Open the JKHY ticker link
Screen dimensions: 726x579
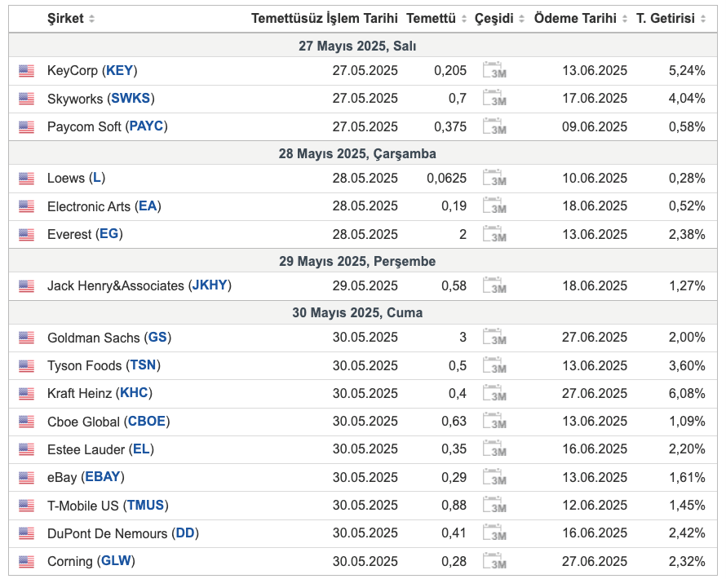(210, 285)
